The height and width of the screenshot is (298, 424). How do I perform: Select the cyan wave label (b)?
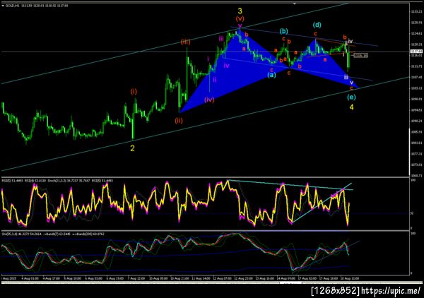[x=283, y=31]
